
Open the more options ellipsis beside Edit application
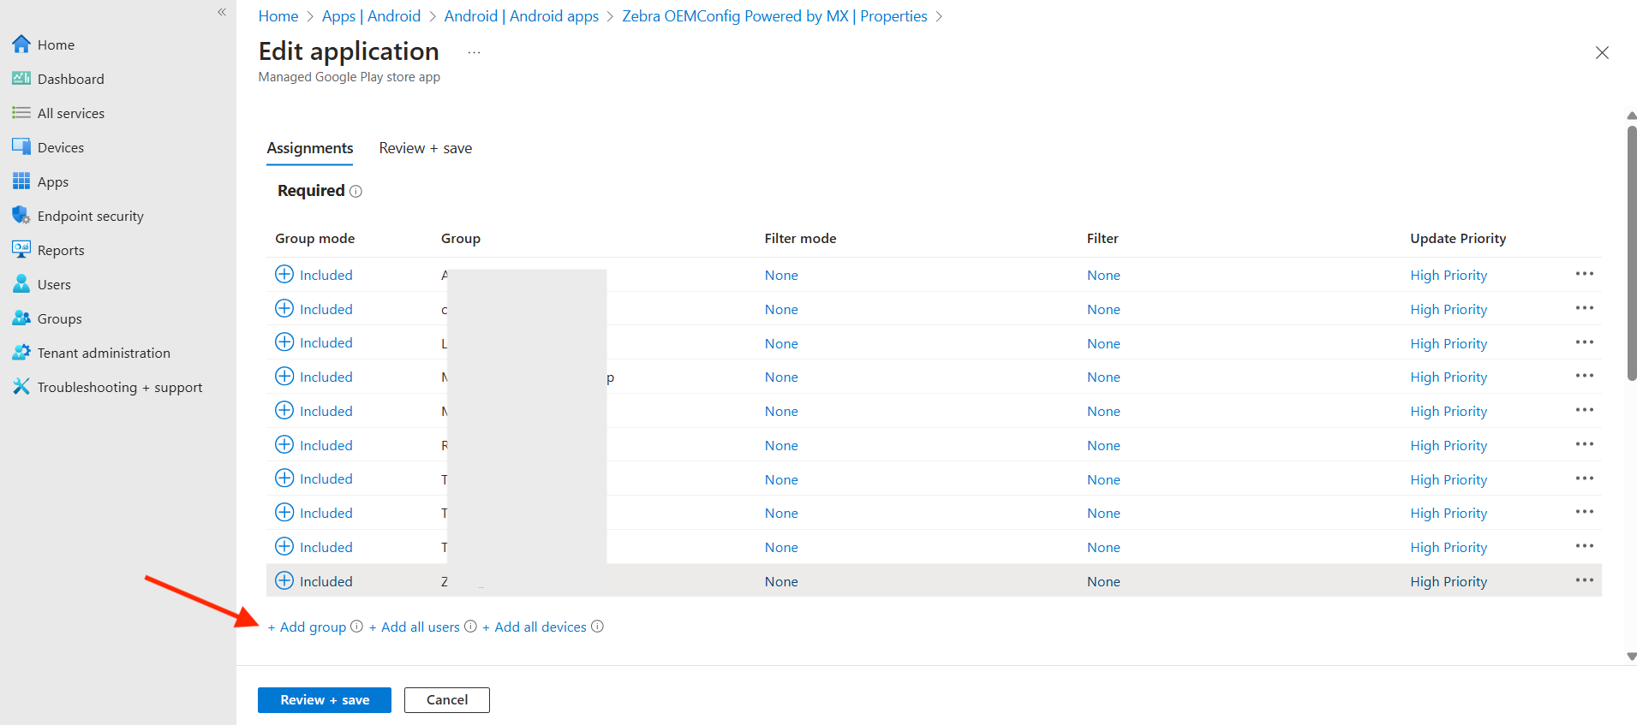click(474, 53)
